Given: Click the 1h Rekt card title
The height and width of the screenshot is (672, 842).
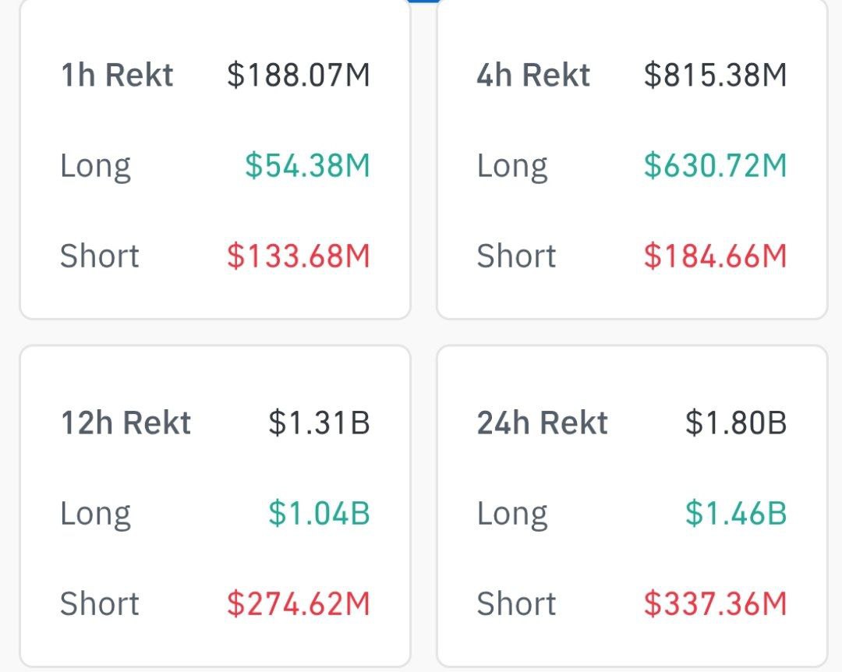Looking at the screenshot, I should (x=117, y=76).
